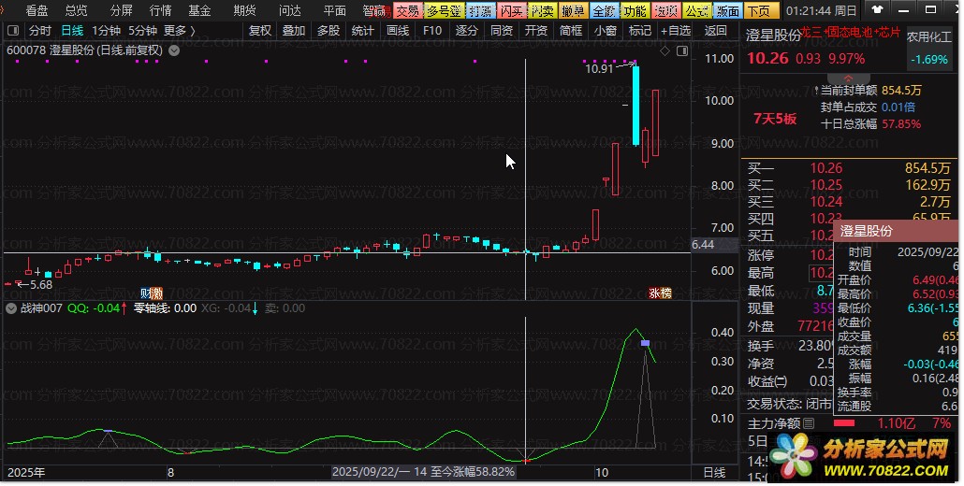Image resolution: width=964 pixels, height=486 pixels.
Task: Open the 平面 menu
Action: (334, 10)
